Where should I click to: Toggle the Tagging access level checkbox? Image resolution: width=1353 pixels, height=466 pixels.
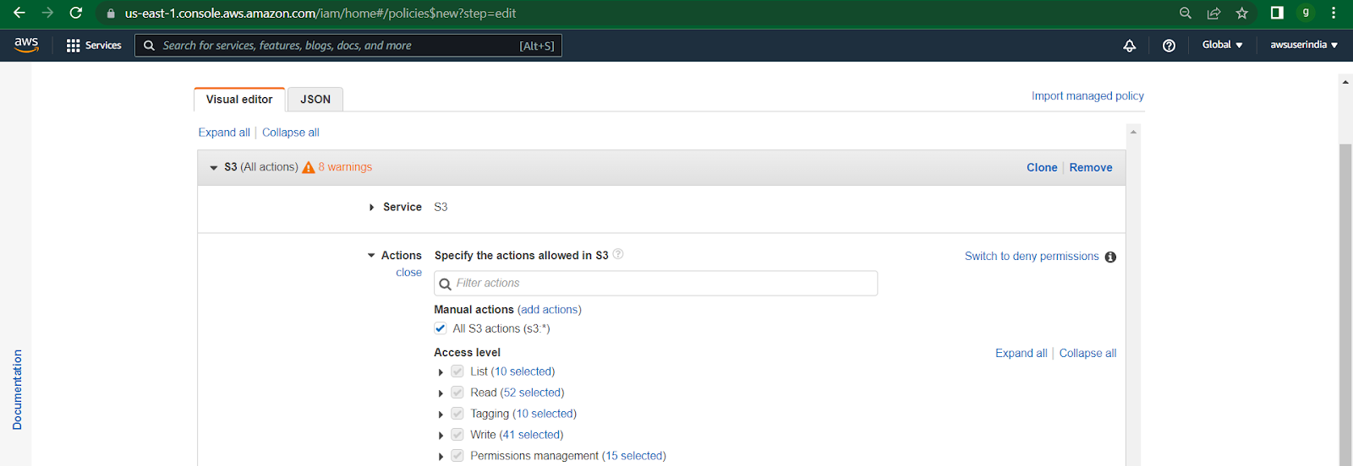click(x=457, y=414)
